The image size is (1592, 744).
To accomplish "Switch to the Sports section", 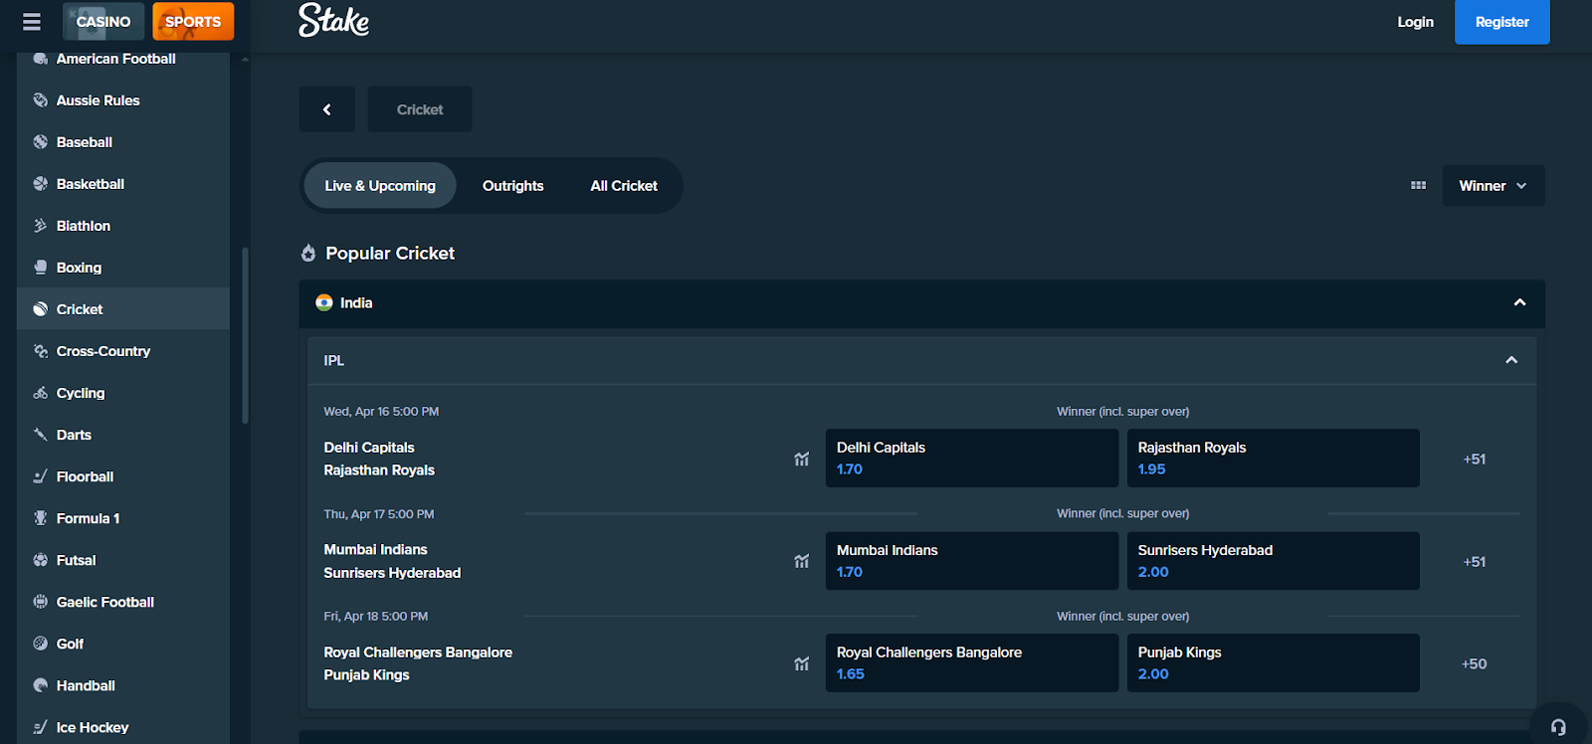I will tap(193, 21).
